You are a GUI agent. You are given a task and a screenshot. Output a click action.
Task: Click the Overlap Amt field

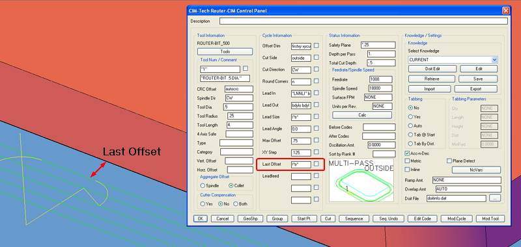point(468,189)
